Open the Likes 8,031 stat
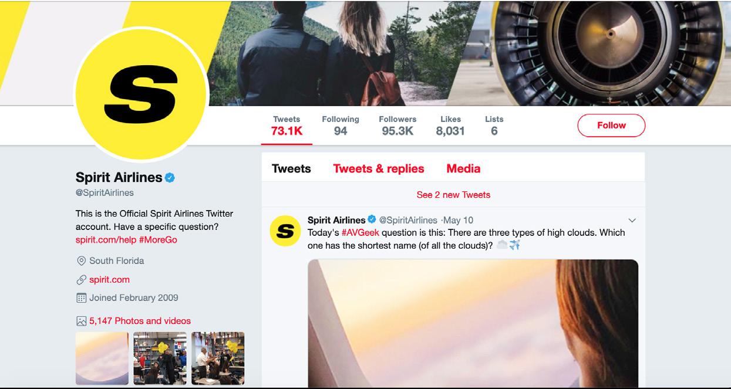 [x=450, y=126]
